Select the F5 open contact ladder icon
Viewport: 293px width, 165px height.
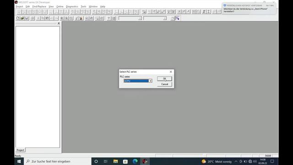pos(19,12)
